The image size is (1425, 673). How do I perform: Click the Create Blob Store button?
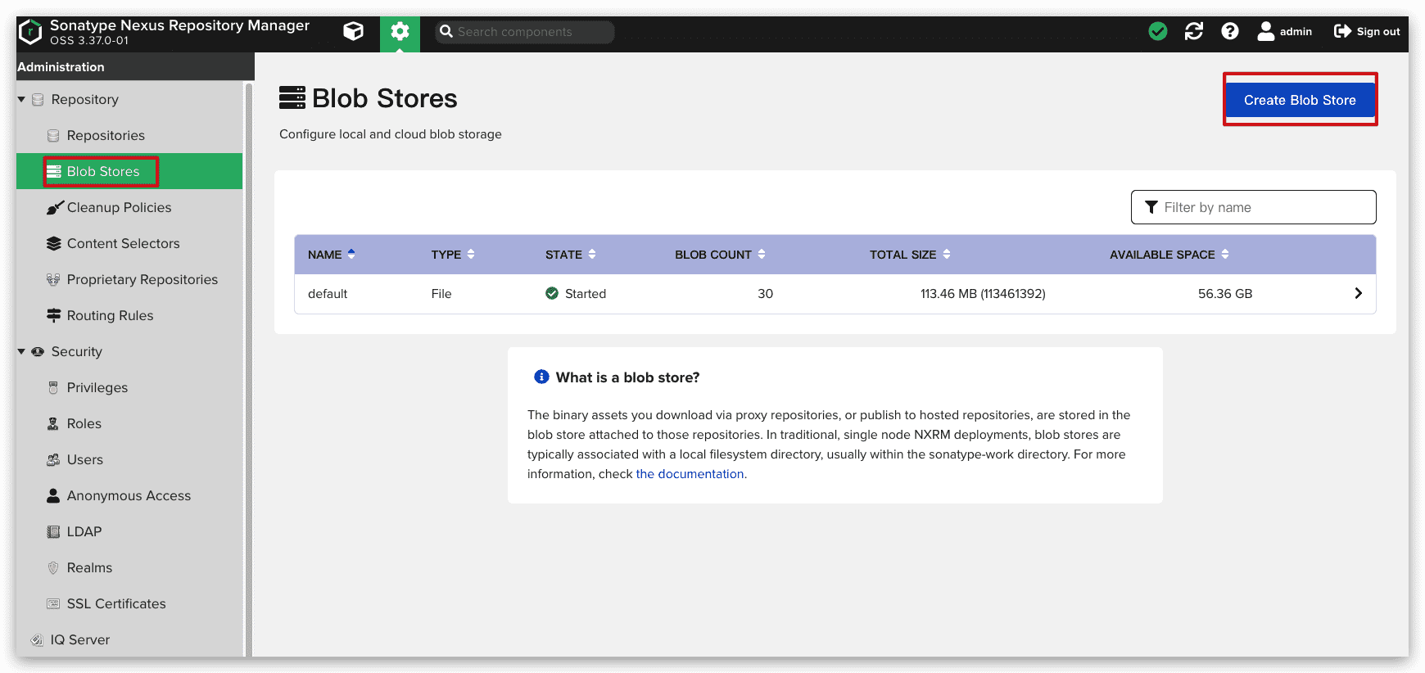(1300, 100)
